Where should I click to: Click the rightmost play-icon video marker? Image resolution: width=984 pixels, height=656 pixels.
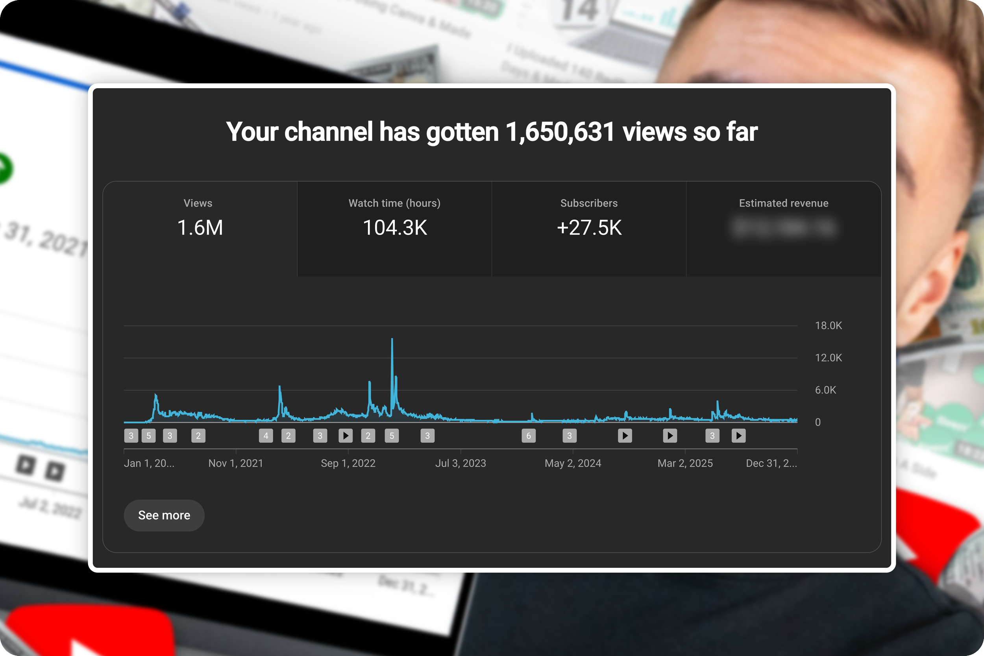click(738, 436)
